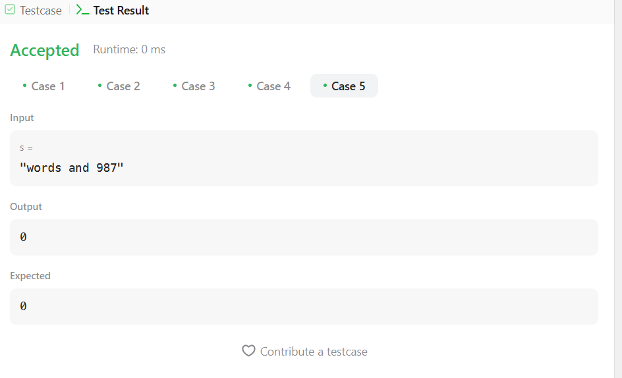Select Case 2 result
The width and height of the screenshot is (622, 378).
coord(119,86)
